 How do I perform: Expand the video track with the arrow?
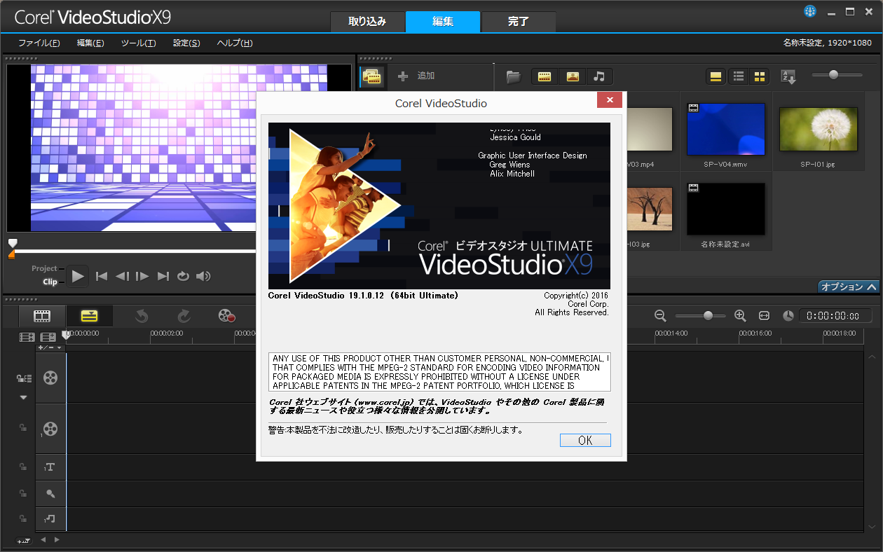[x=22, y=396]
